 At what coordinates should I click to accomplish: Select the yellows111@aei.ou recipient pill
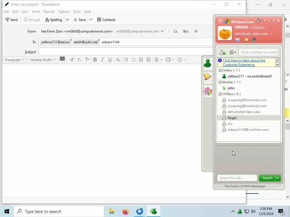click(56, 42)
